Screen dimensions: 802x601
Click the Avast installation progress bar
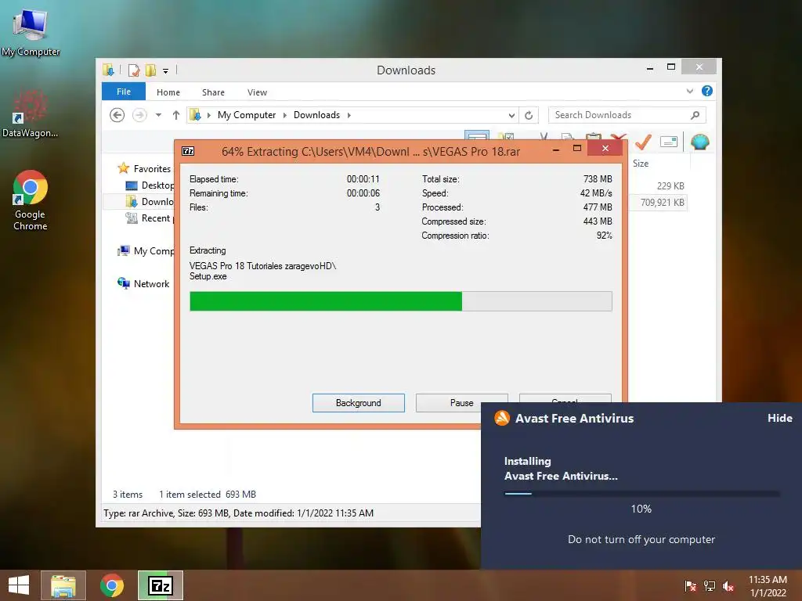click(641, 493)
